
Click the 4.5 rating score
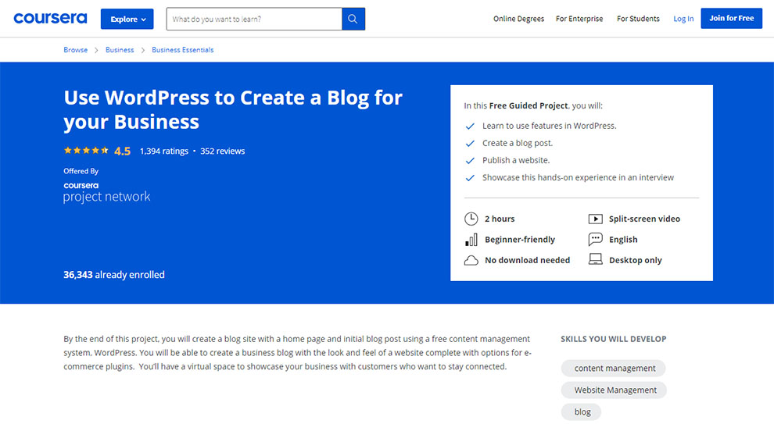(123, 151)
